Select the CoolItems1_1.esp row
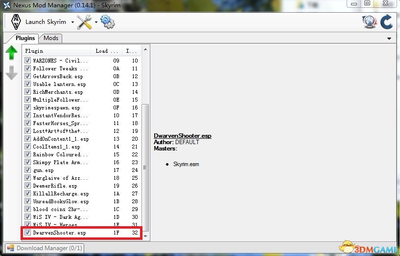Screen dimensions: 400x256 click(82, 147)
